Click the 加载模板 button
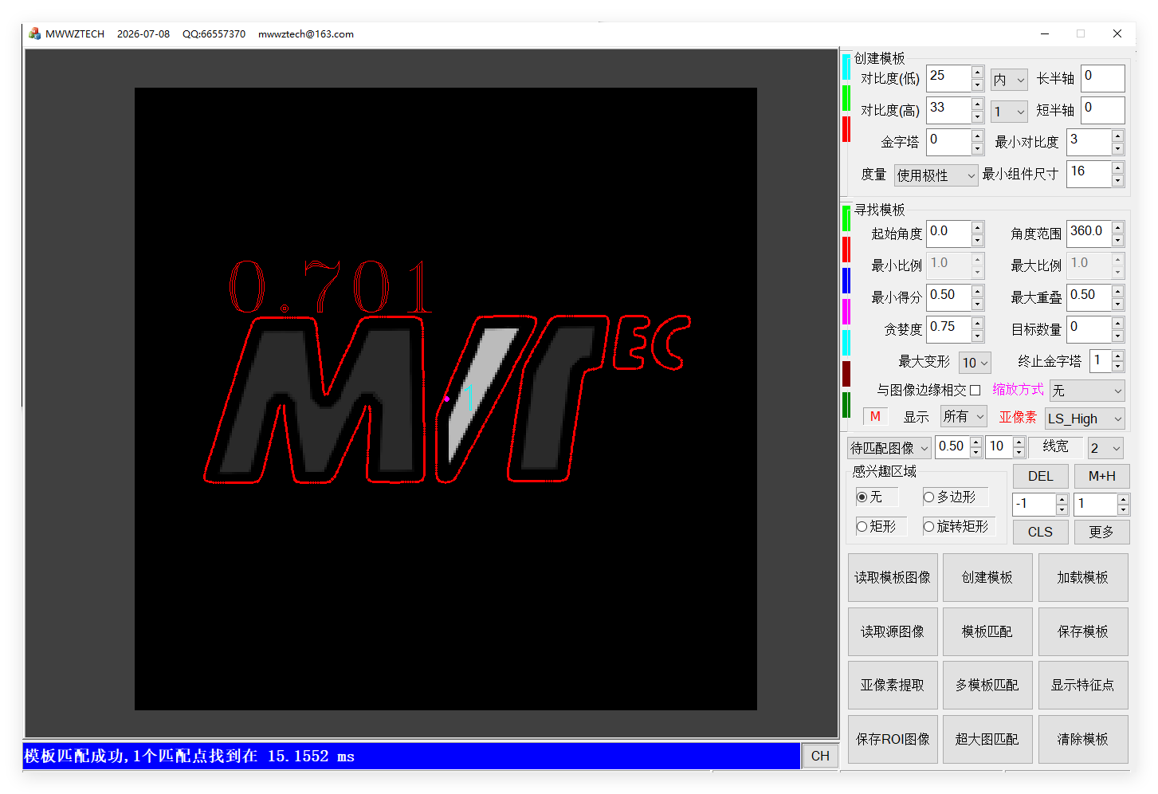1158x794 pixels. [1083, 577]
